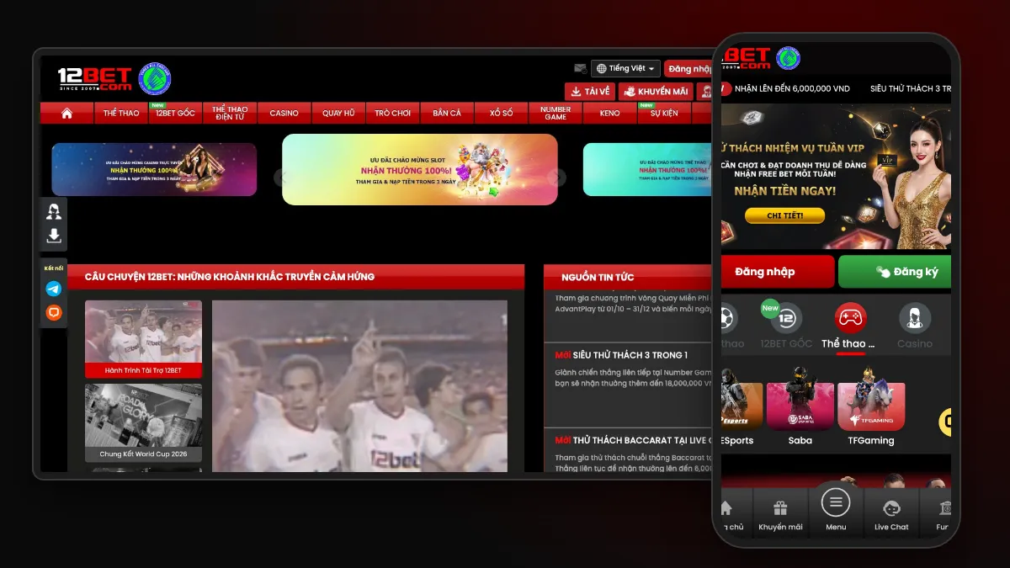Viewport: 1010px width, 568px height.
Task: Select the Thể thao điện tử gamepad icon on mobile
Action: 850,318
